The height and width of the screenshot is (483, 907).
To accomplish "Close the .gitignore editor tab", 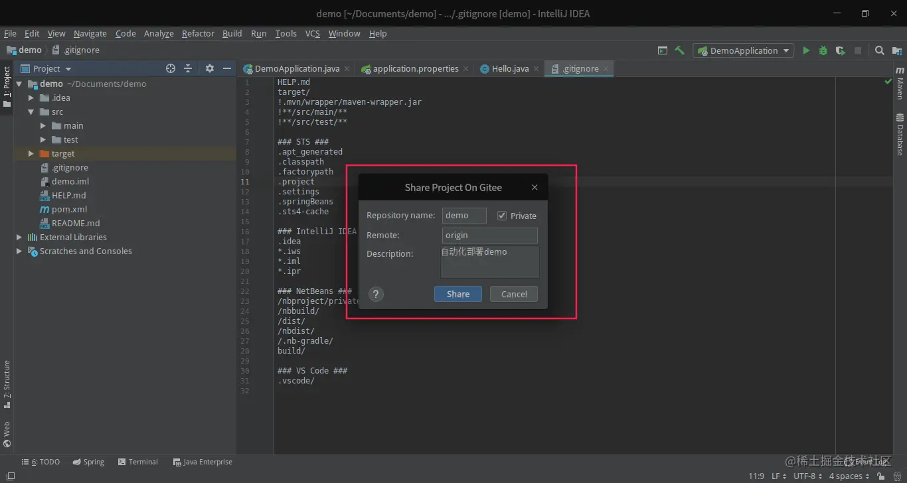I will pos(606,69).
